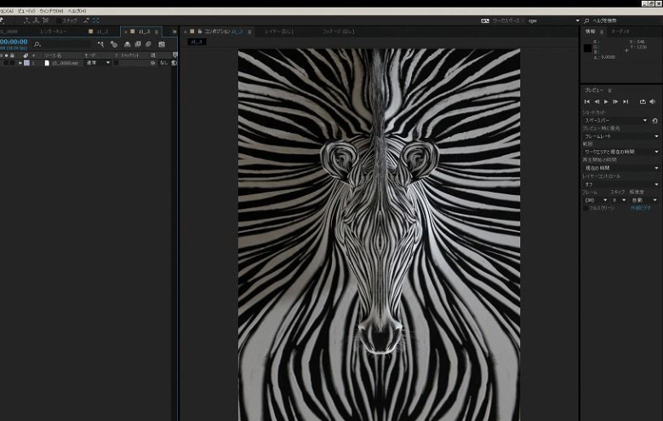The width and height of the screenshot is (663, 421).
Task: Switch to the レンダーキュー tab
Action: [x=54, y=32]
